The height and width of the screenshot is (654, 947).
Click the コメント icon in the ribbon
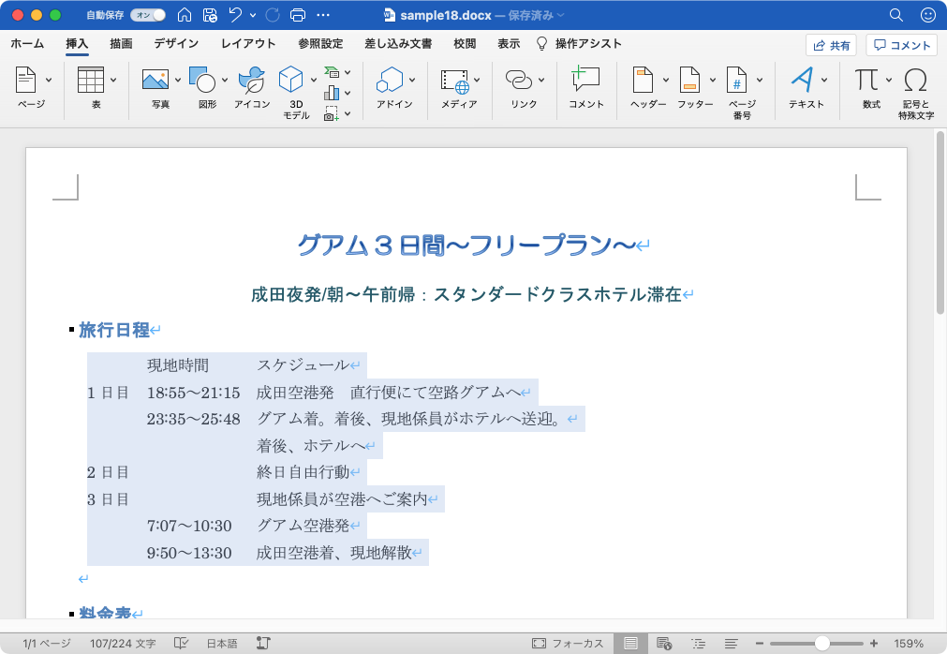tap(585, 81)
